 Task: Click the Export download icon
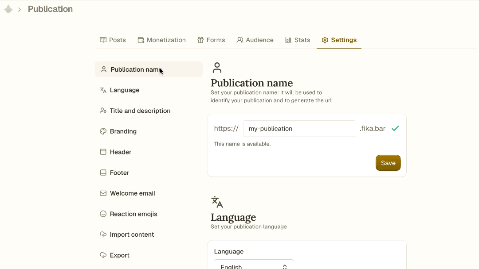[x=103, y=255]
